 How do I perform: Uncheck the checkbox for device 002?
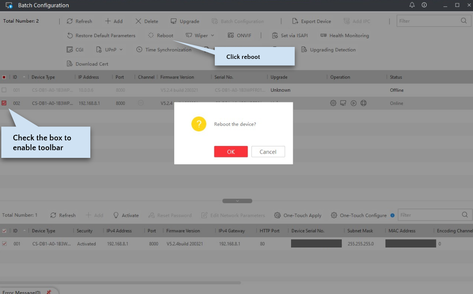(4, 103)
